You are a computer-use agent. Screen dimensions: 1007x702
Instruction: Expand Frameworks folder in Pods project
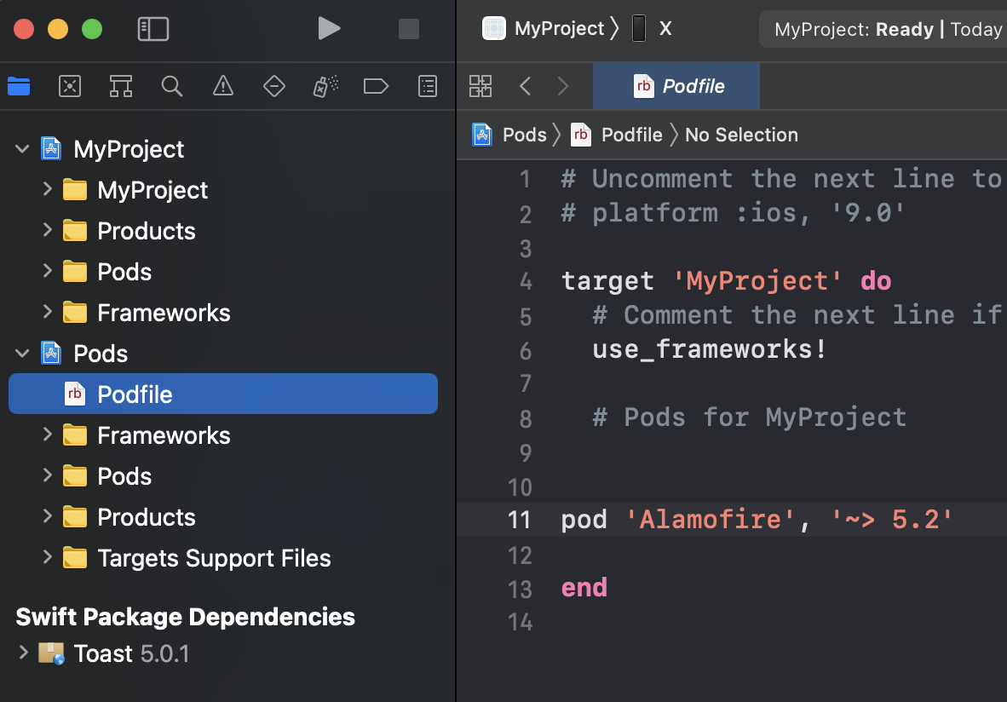click(x=47, y=435)
